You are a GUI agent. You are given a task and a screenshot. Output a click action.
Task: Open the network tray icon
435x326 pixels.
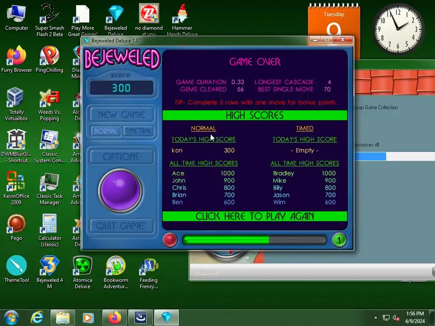tap(386, 318)
